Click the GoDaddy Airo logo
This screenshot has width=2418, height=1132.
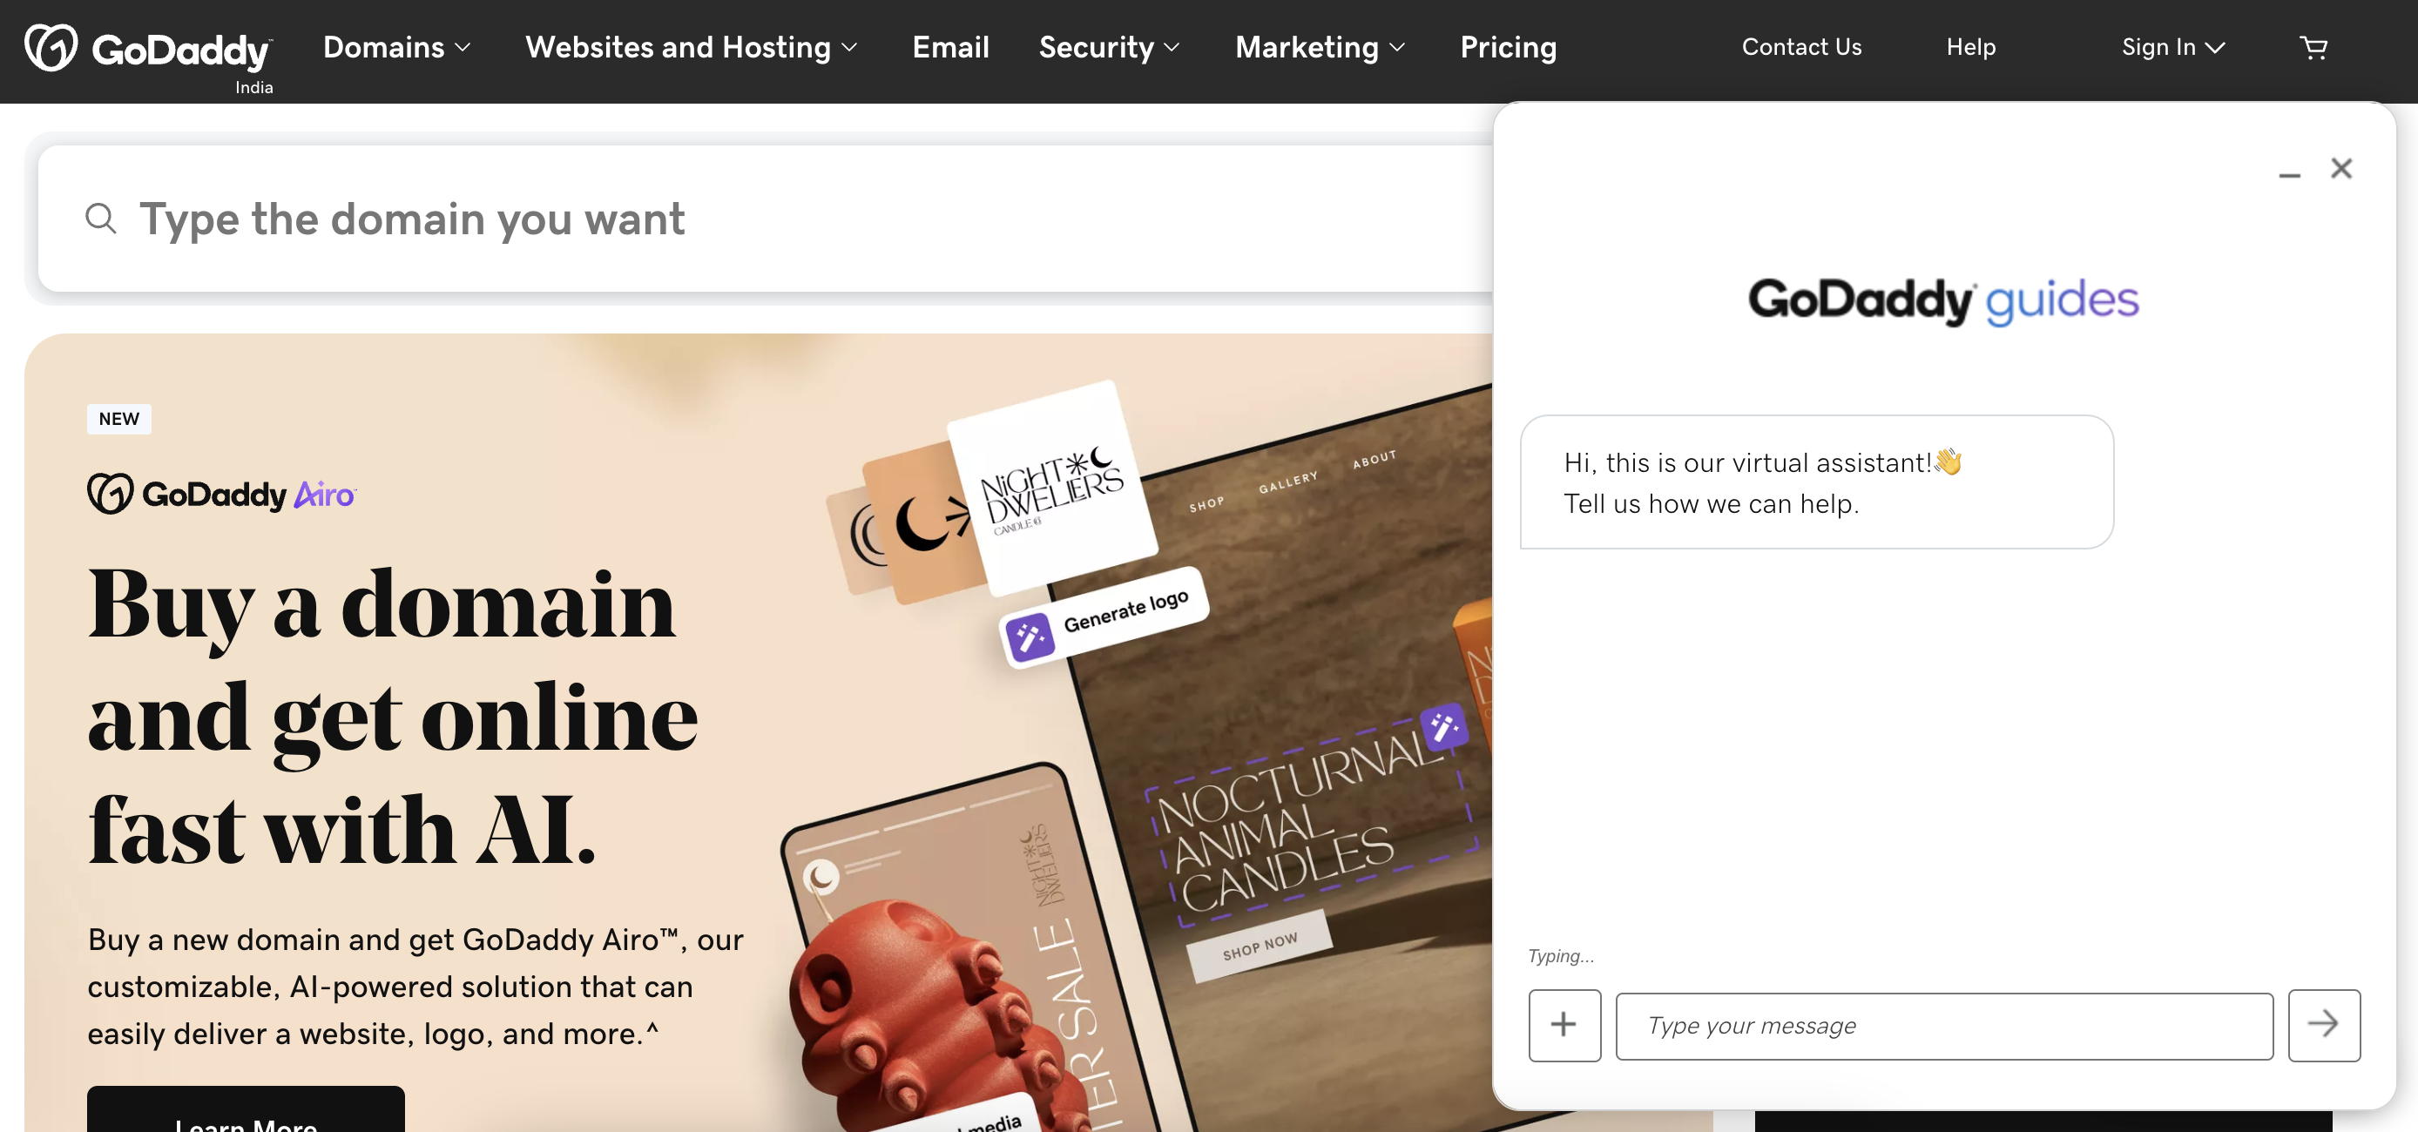(221, 494)
